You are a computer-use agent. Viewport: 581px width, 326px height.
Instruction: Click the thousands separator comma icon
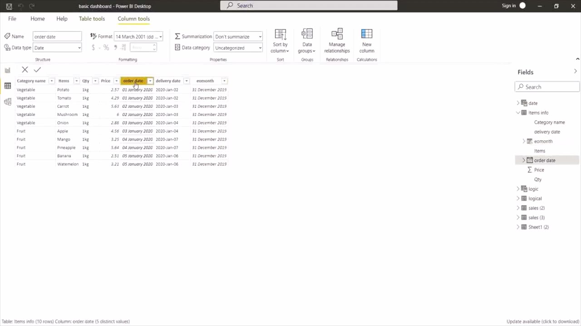click(x=115, y=47)
